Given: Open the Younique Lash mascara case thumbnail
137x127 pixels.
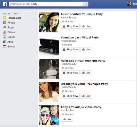Looking at the screenshot, I should pos(49,46).
